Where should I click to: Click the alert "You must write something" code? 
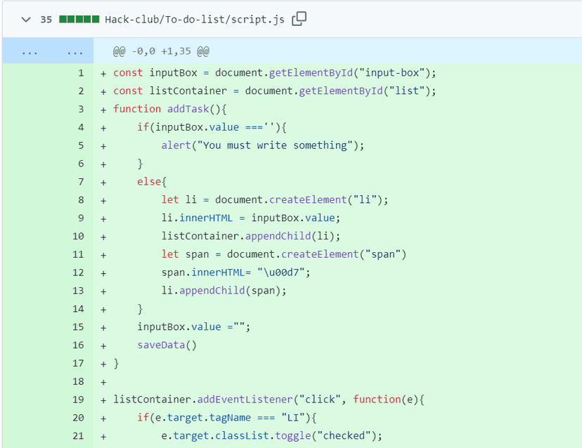tap(263, 145)
